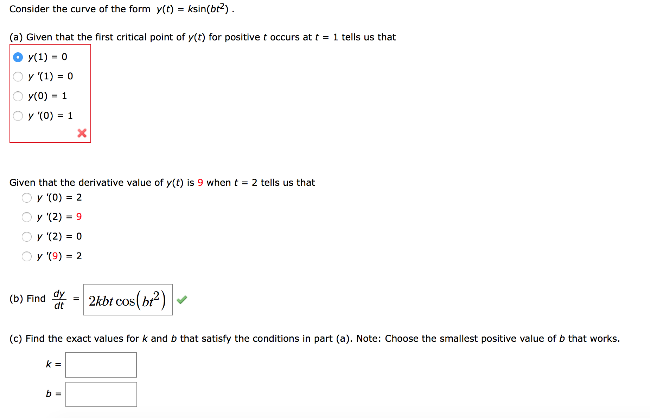Select the y '(2) = 0 radio option
The width and height of the screenshot is (650, 418).
(27, 236)
